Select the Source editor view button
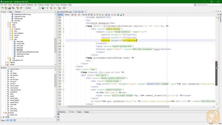Viewport: 222px width, 125px height. coord(60,15)
